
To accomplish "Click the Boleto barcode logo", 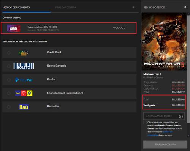I will tap(24, 66).
